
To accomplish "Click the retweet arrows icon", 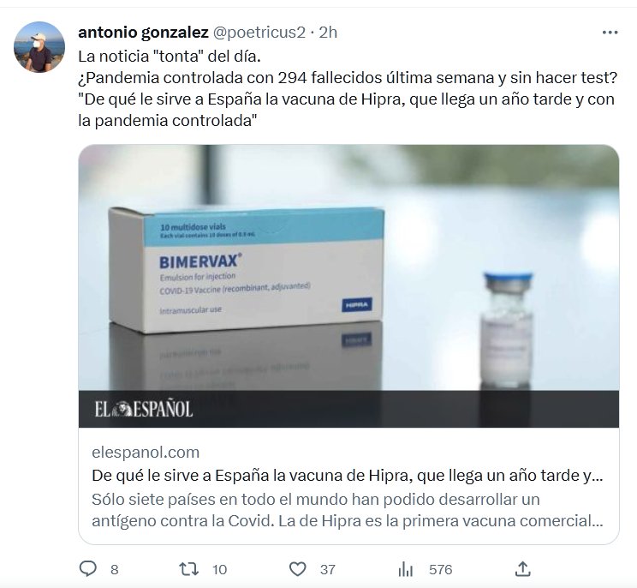I will coord(189,569).
